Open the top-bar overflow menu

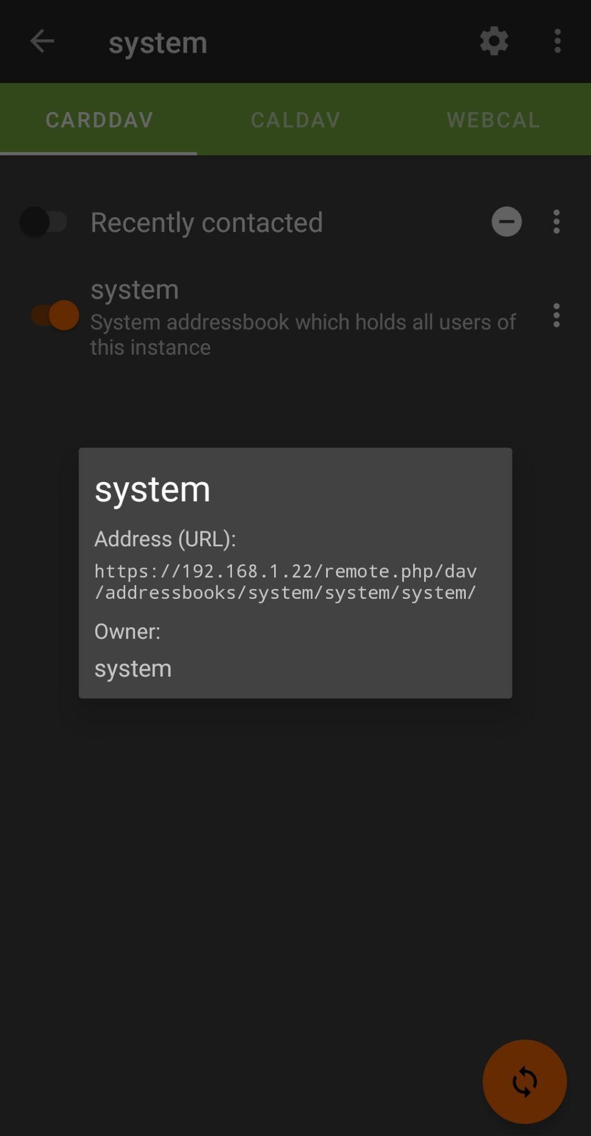point(557,42)
